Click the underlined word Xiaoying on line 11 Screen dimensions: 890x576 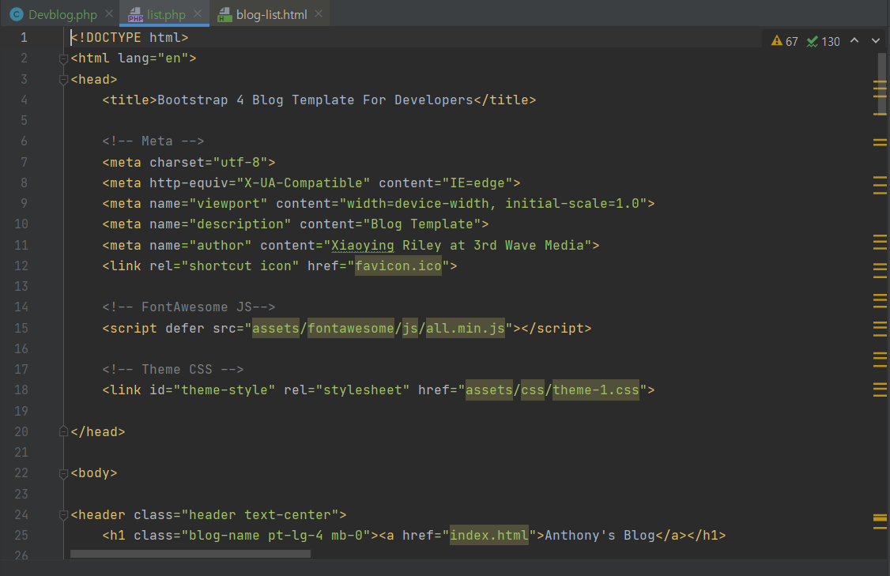click(363, 245)
